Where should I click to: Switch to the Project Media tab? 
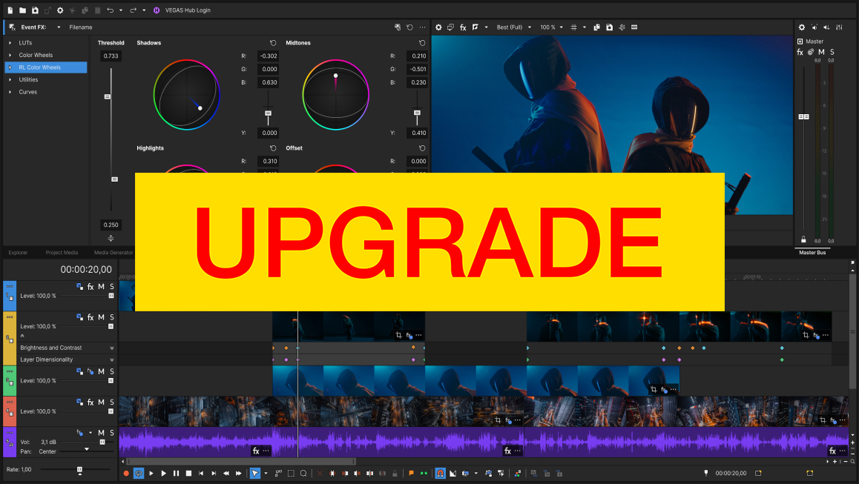click(61, 253)
